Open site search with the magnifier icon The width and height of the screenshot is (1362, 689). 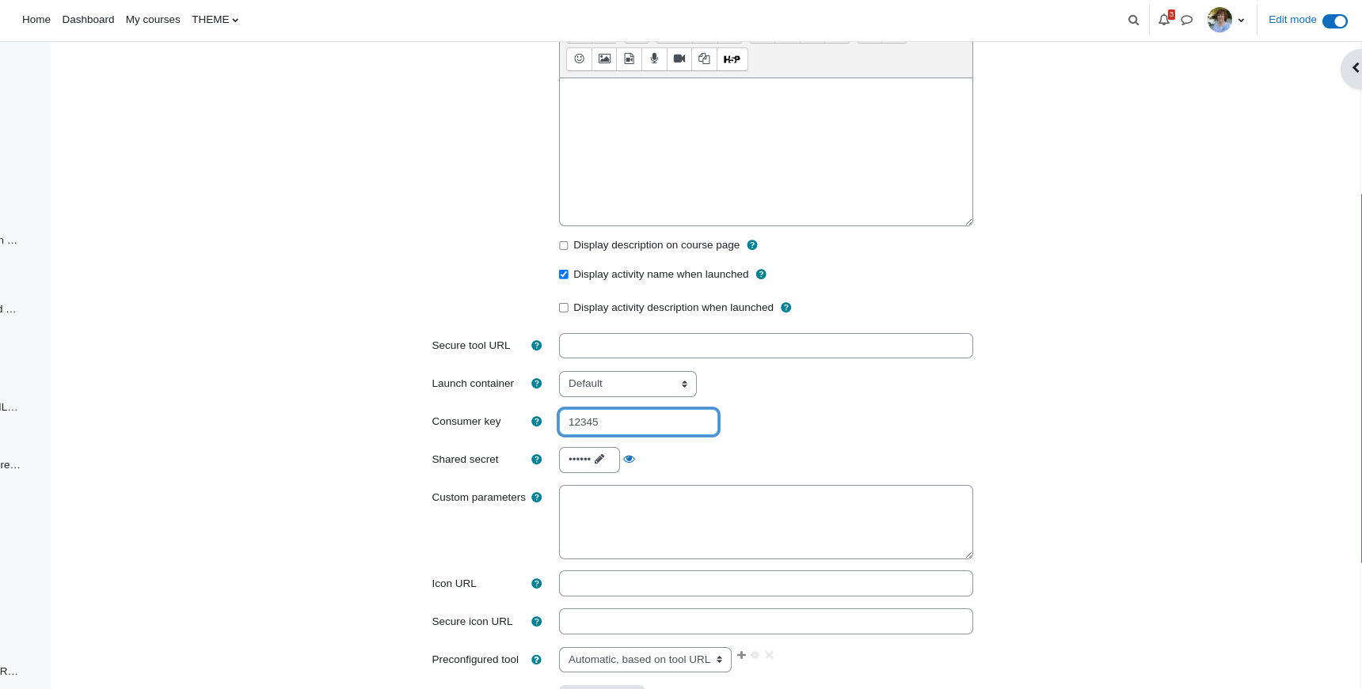point(1133,21)
